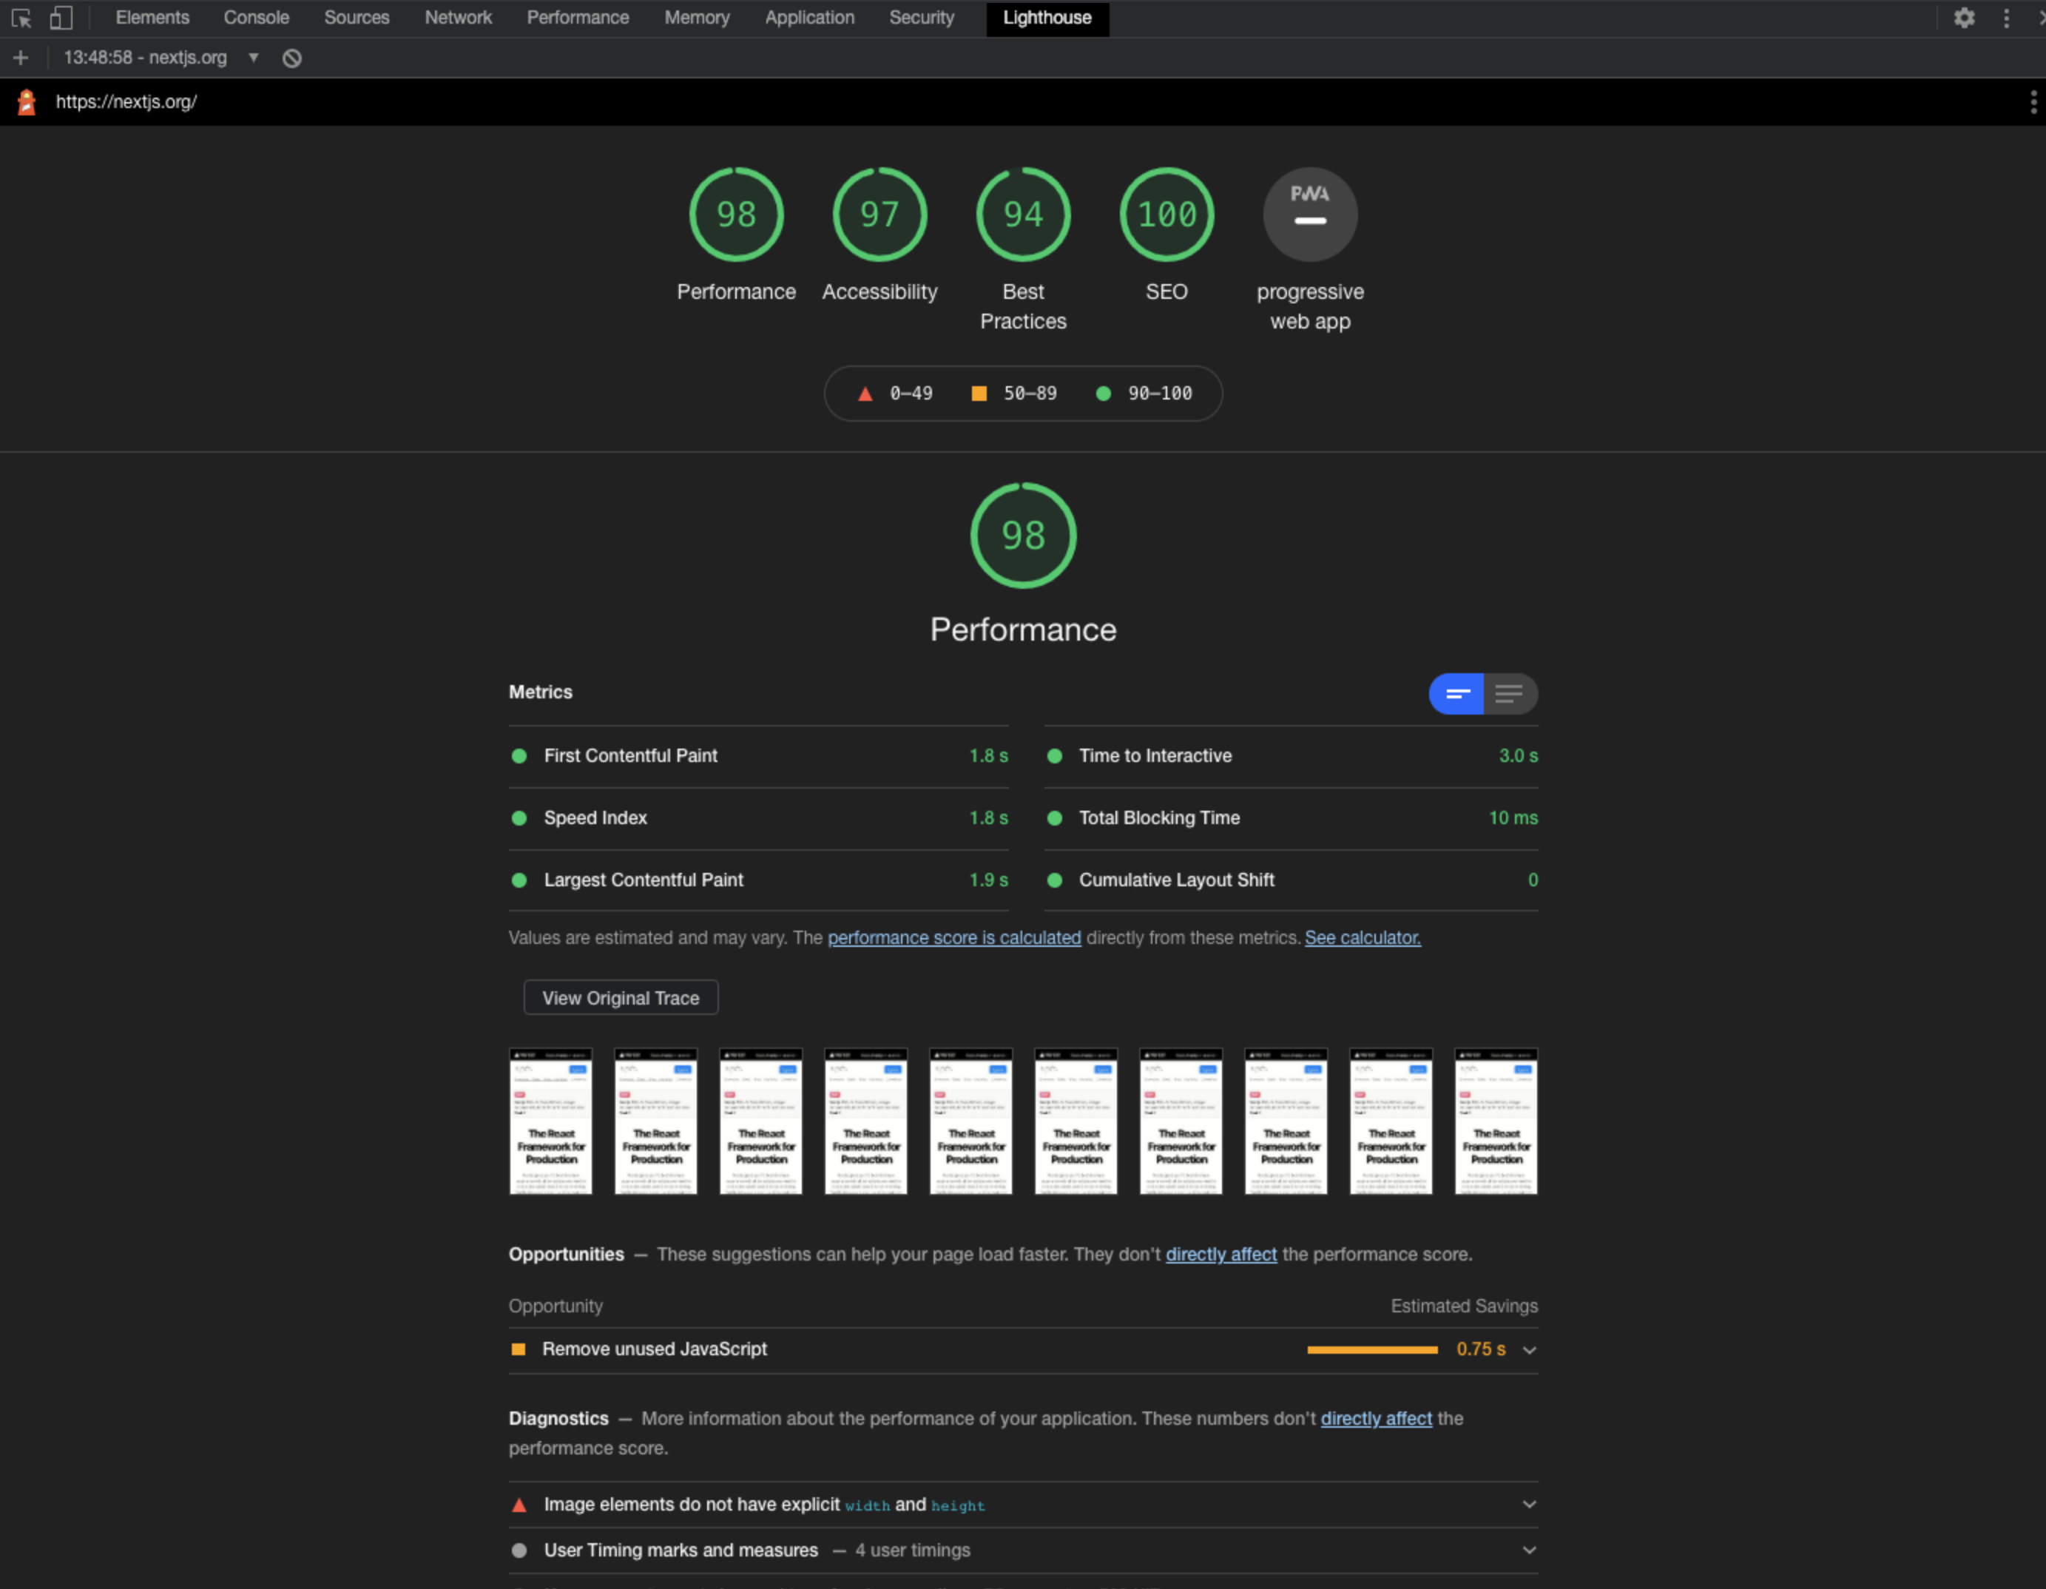2046x1589 pixels.
Task: Click the View Original Trace button
Action: click(x=619, y=998)
